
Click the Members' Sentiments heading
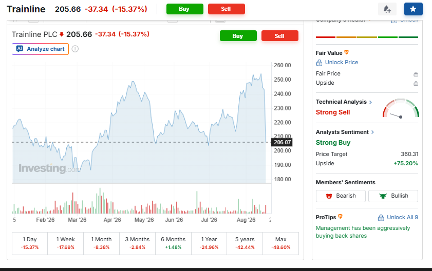point(346,182)
